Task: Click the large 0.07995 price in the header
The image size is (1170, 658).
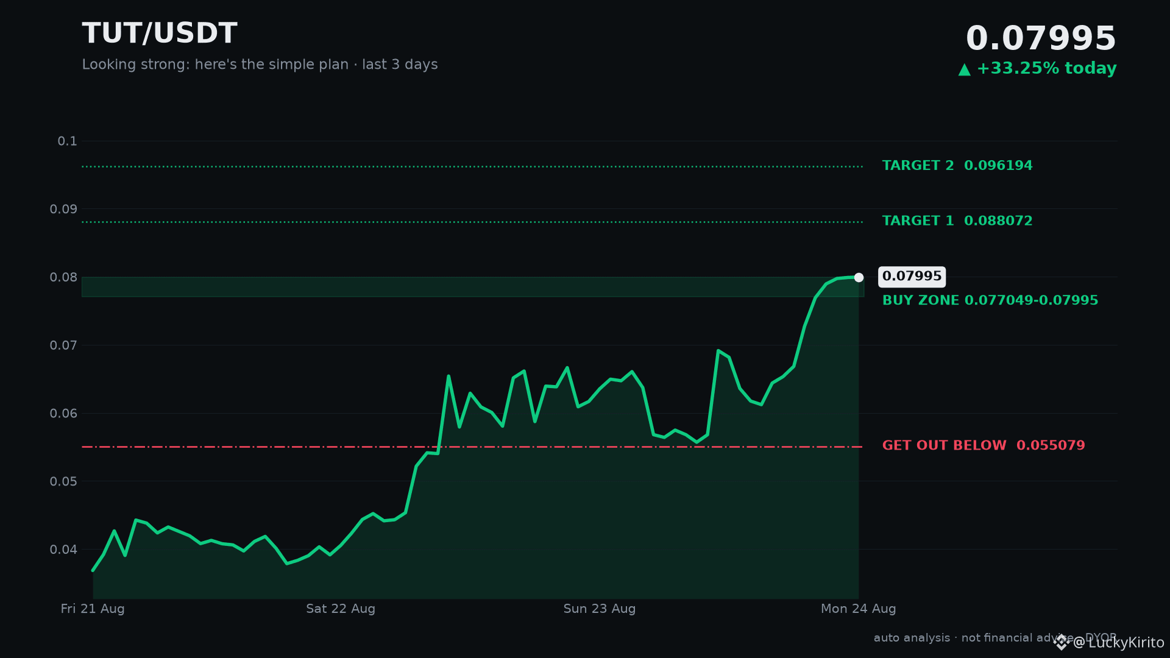Action: click(1041, 38)
